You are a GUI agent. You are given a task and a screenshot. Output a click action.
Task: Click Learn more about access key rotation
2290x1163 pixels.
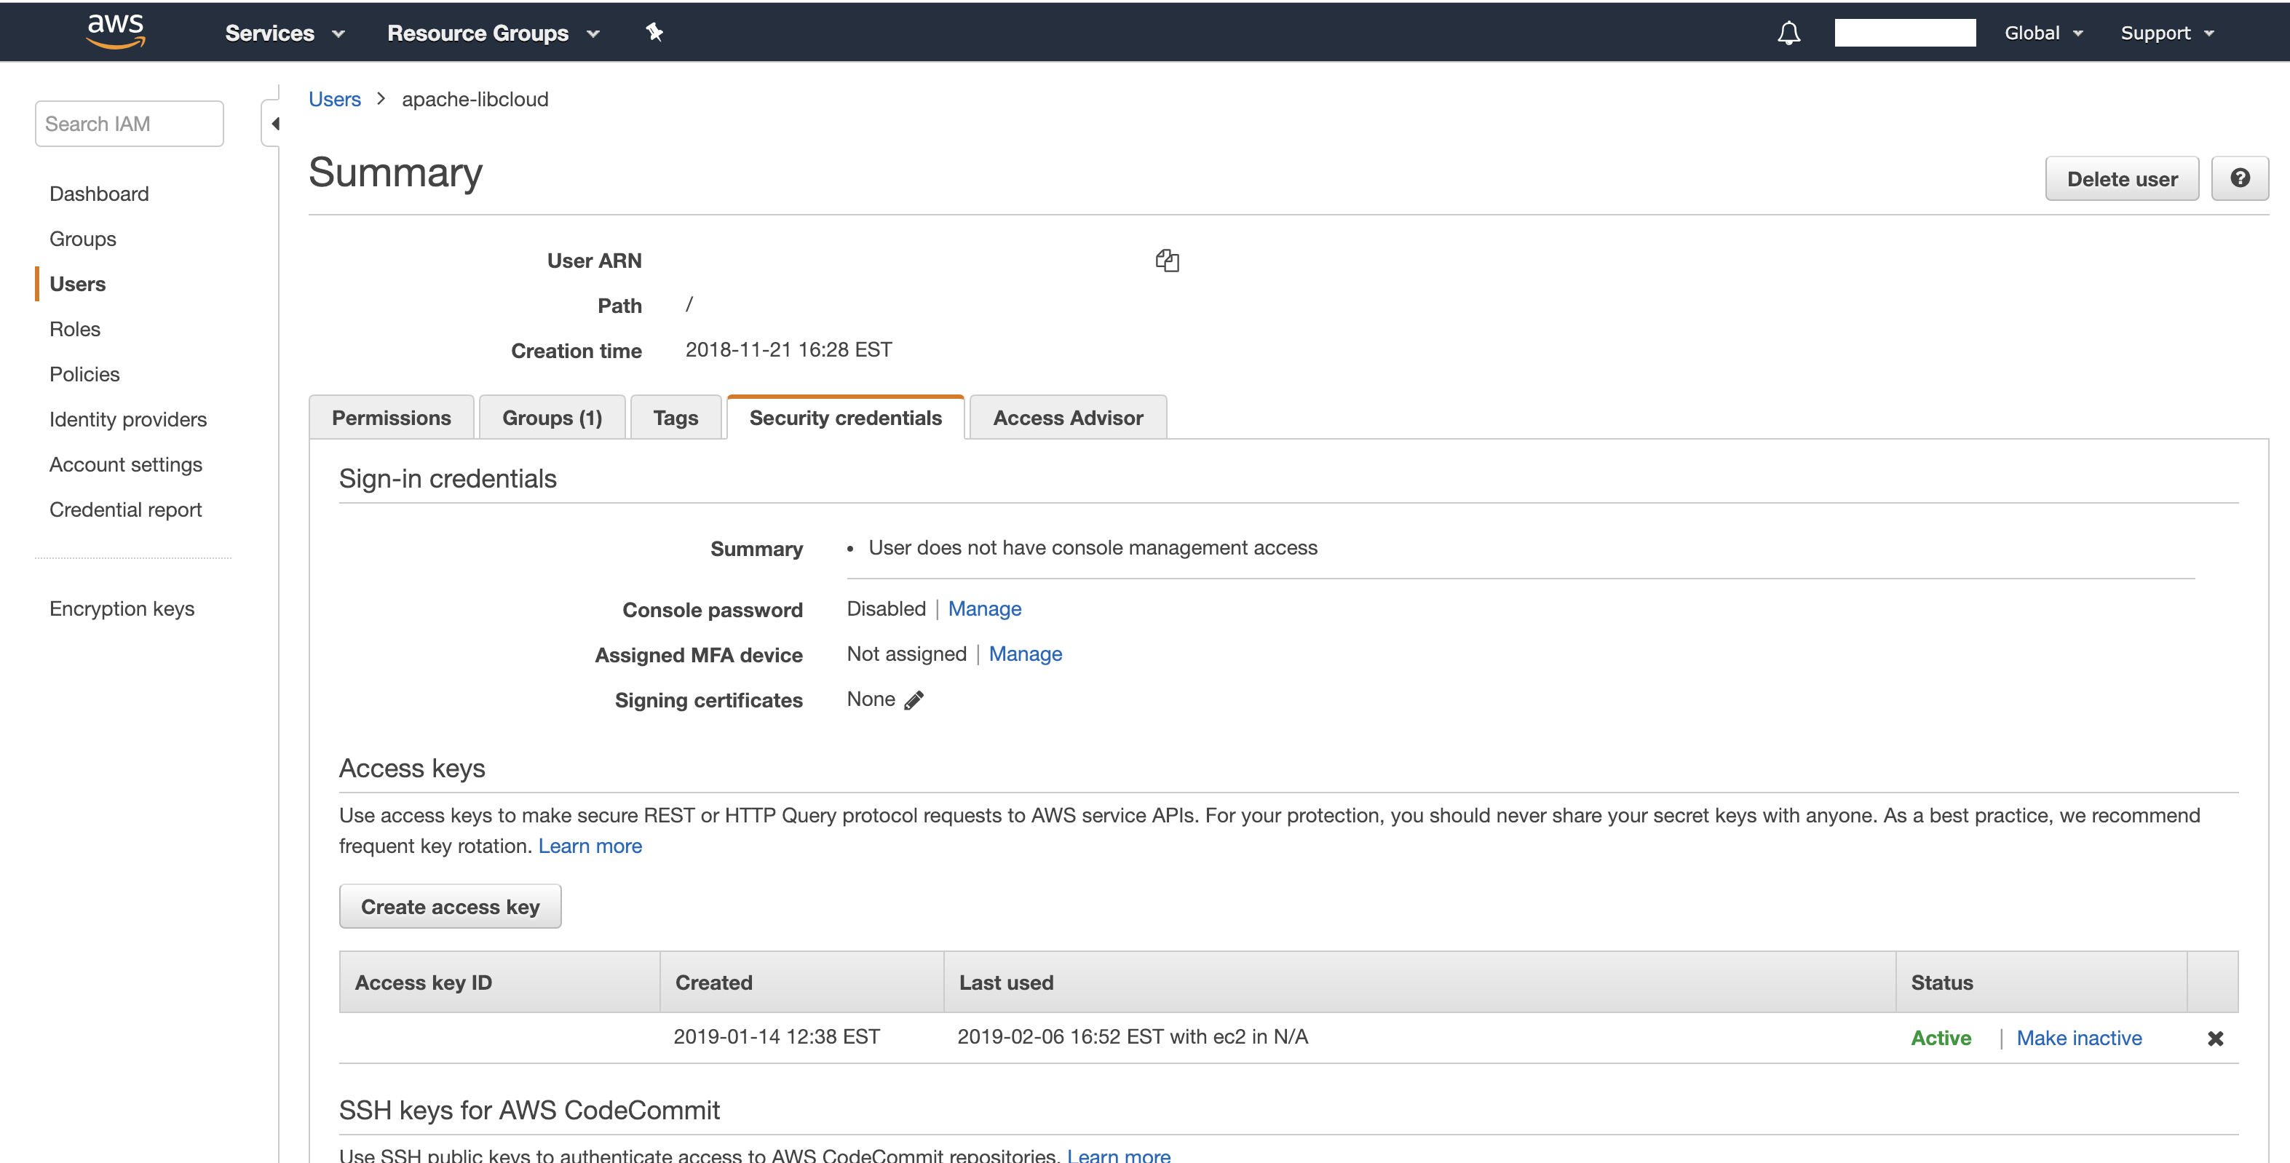(590, 846)
